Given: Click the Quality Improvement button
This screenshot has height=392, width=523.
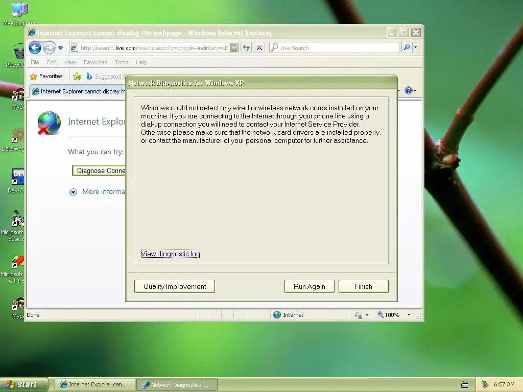Looking at the screenshot, I should [175, 286].
